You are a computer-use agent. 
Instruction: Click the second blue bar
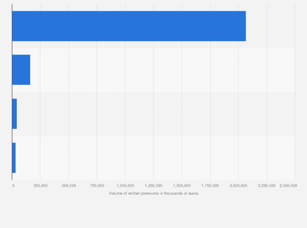click(x=21, y=70)
